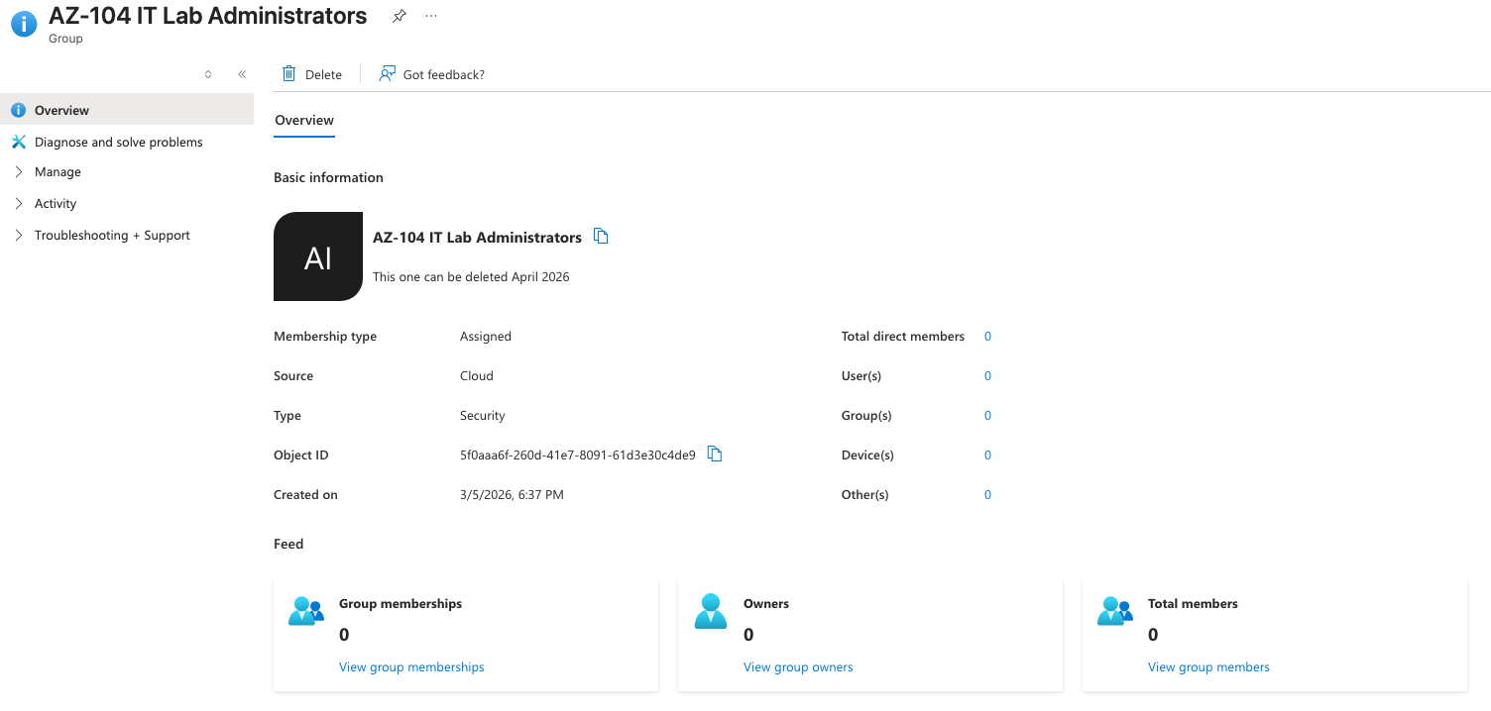Select Overview in the left menu
1491x711 pixels.
tap(61, 111)
